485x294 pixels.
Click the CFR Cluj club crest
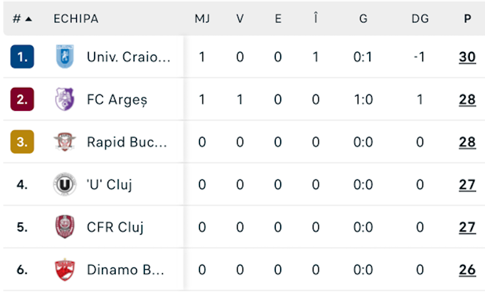coord(64,227)
